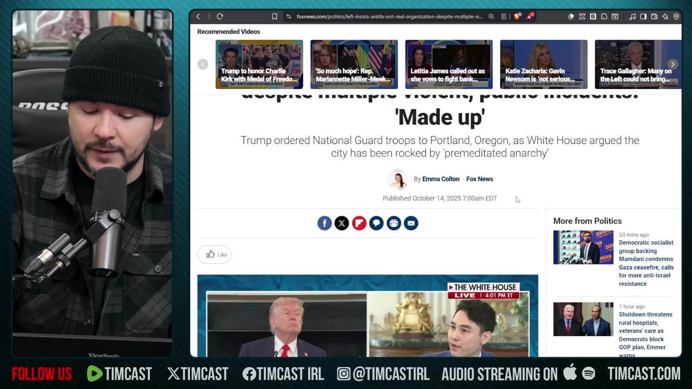Open the Brave wallet icon
This screenshot has height=389, width=692.
[x=654, y=17]
